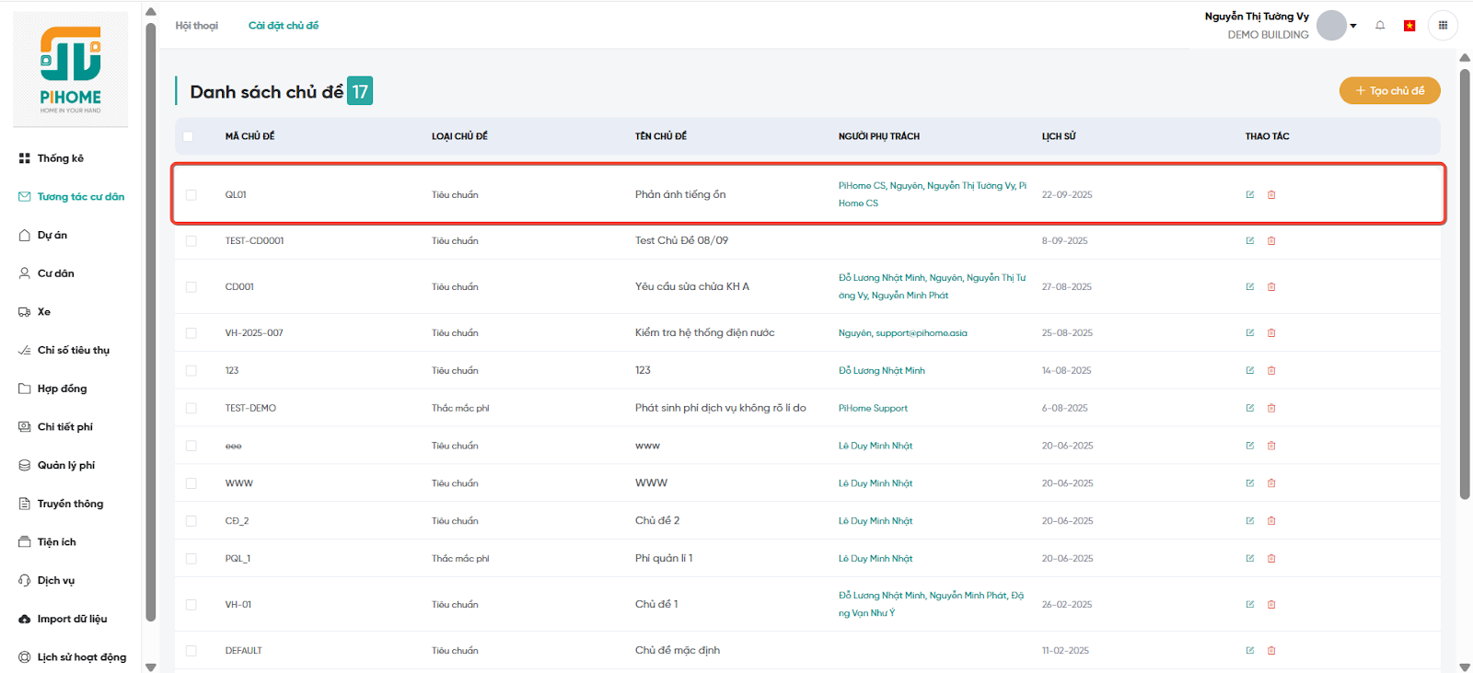Click trash icon for TEST-DEMO row
1473x673 pixels.
tap(1271, 408)
